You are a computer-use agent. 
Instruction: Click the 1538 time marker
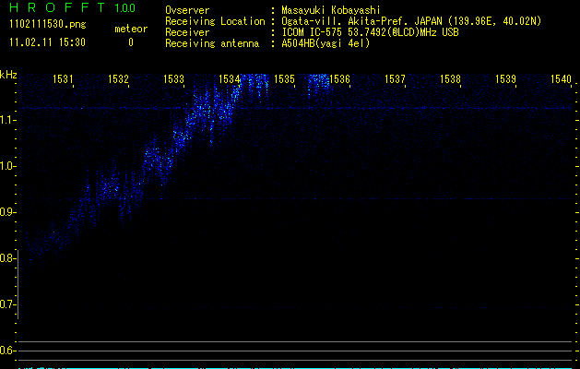(x=450, y=79)
